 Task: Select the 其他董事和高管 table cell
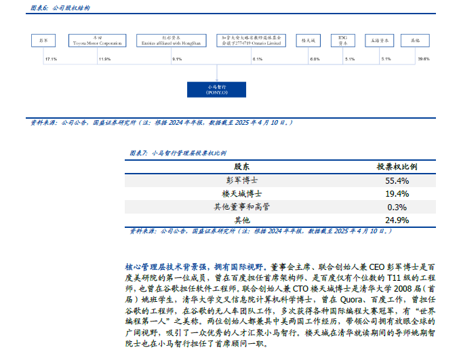tap(242, 207)
